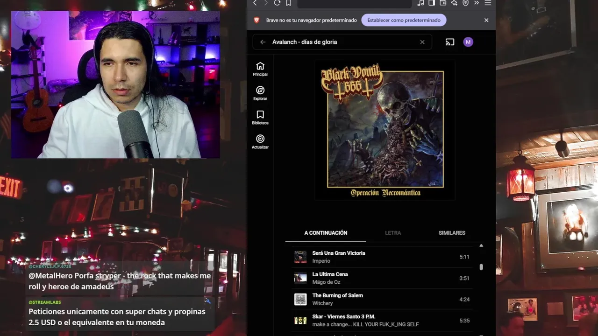Screen dimensions: 598x336
Task: Open Biblioteca in the sidebar
Action: [260, 118]
